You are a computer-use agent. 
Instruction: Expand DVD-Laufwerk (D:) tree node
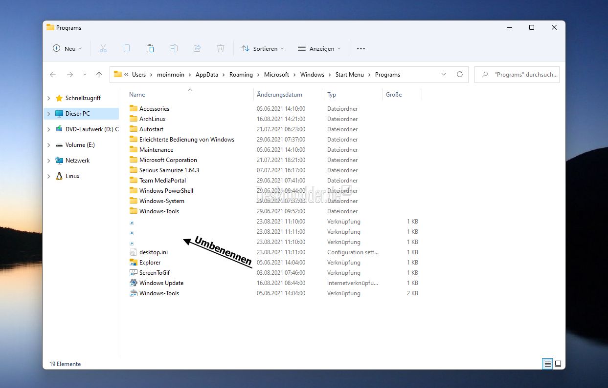tap(48, 129)
